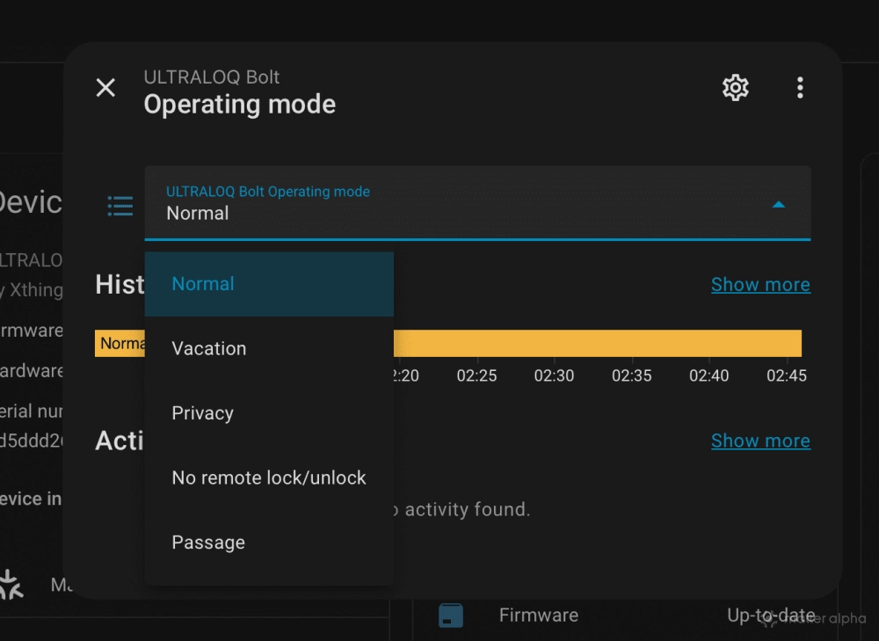This screenshot has width=879, height=641.
Task: Choose No remote lock/unlock mode
Action: 268,477
